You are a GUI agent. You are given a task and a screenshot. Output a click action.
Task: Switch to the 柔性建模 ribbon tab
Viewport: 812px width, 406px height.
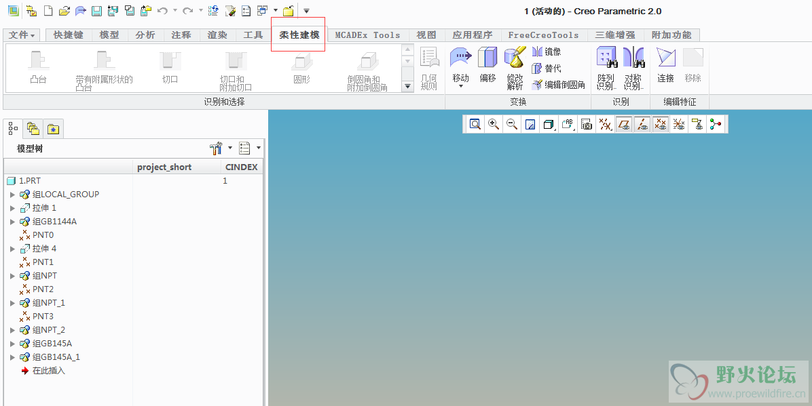click(x=299, y=35)
